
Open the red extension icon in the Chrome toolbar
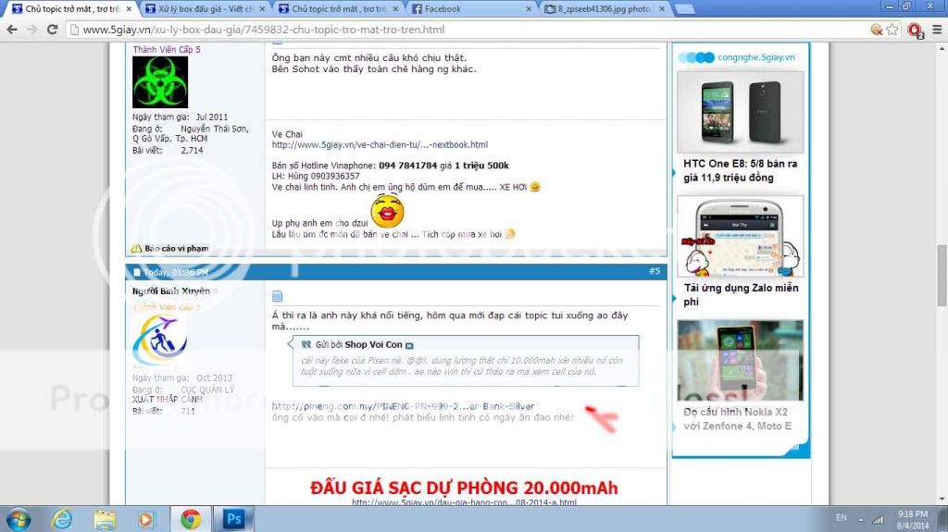pyautogui.click(x=915, y=30)
